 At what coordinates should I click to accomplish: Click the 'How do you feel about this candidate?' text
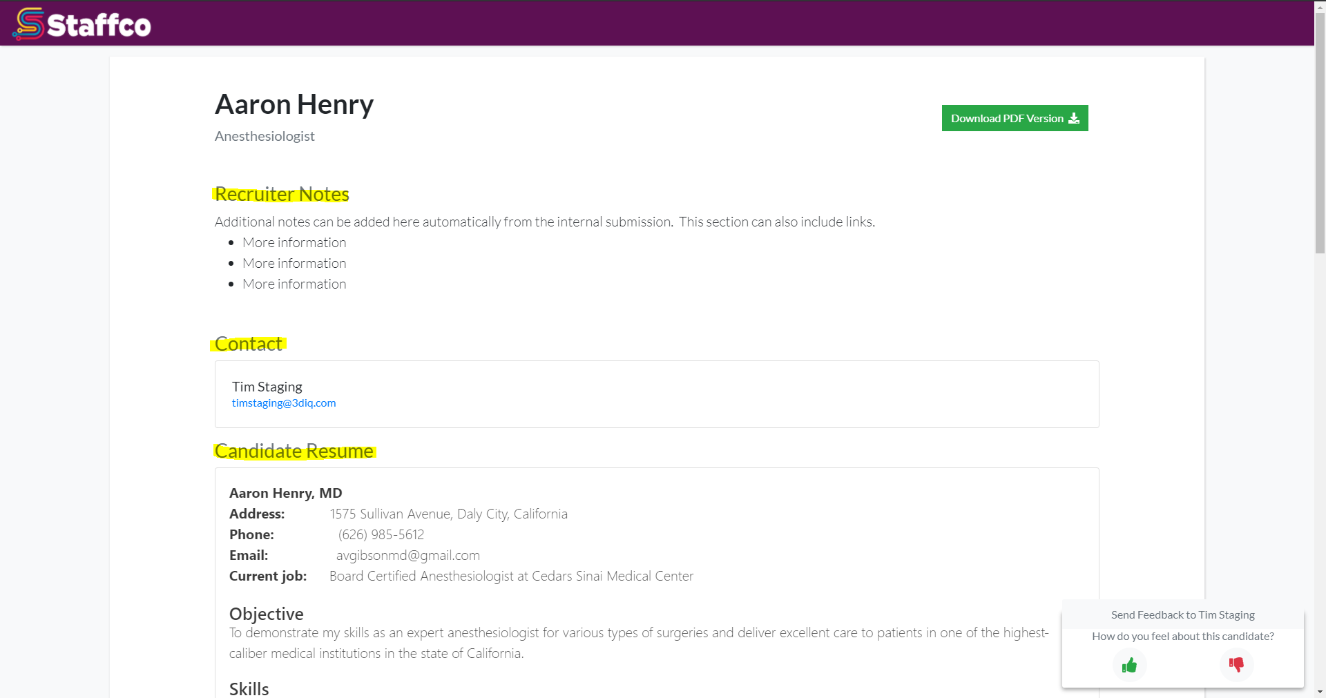[1183, 636]
